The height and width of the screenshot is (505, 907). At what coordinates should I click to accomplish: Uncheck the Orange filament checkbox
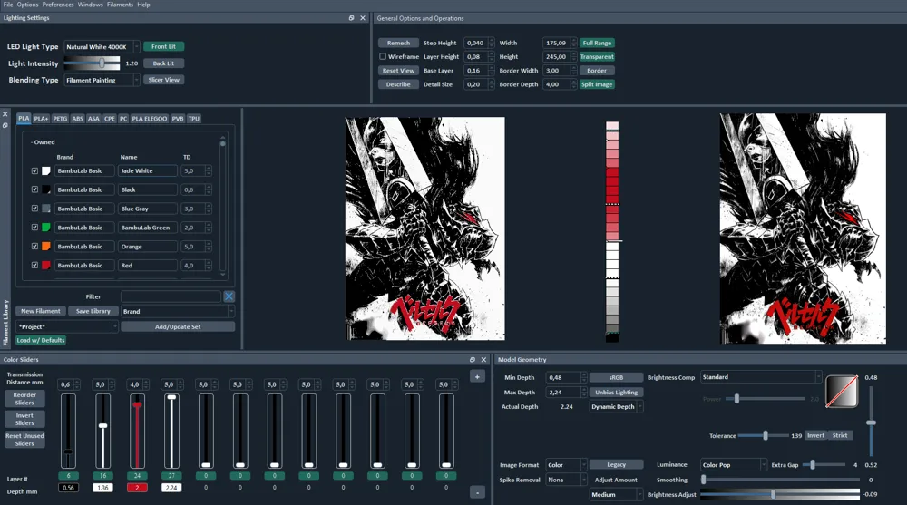click(x=34, y=247)
